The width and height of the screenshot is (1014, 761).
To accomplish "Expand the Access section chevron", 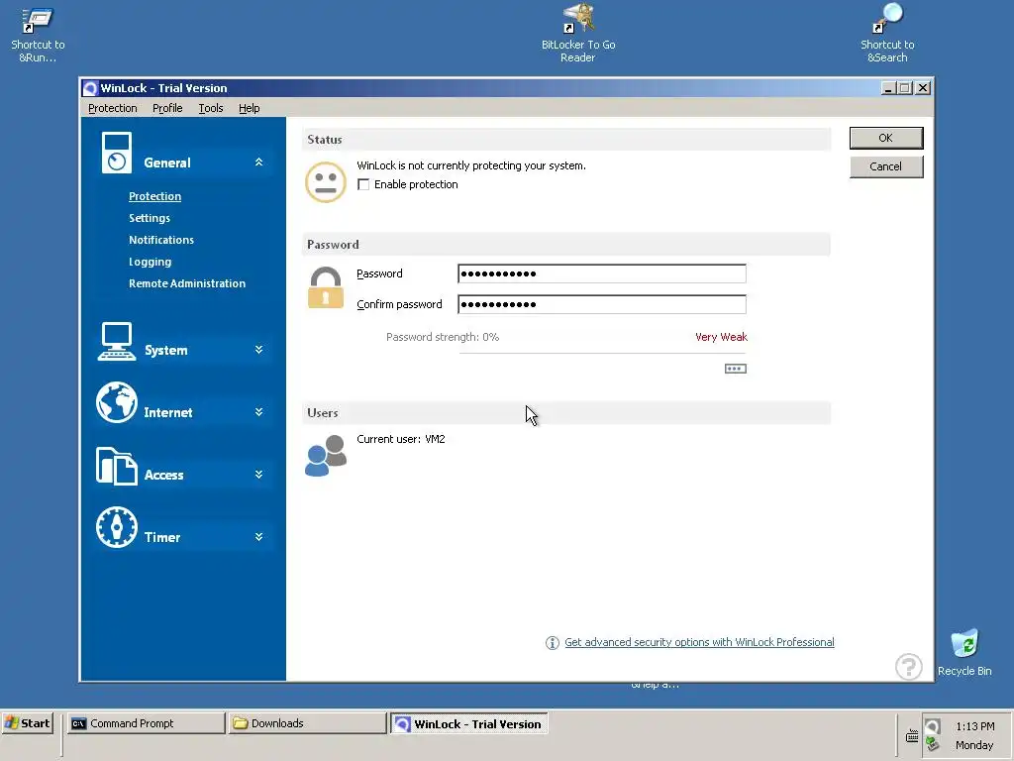I will click(258, 475).
